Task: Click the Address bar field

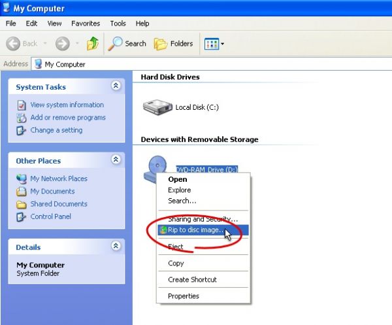Action: (x=211, y=64)
